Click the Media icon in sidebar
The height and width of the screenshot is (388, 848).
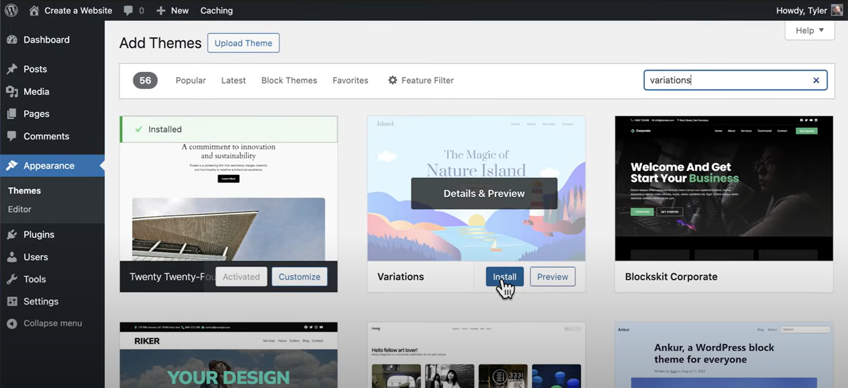[x=12, y=91]
